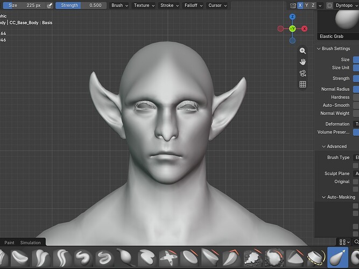Click the 'Size Unit' label

pos(341,68)
